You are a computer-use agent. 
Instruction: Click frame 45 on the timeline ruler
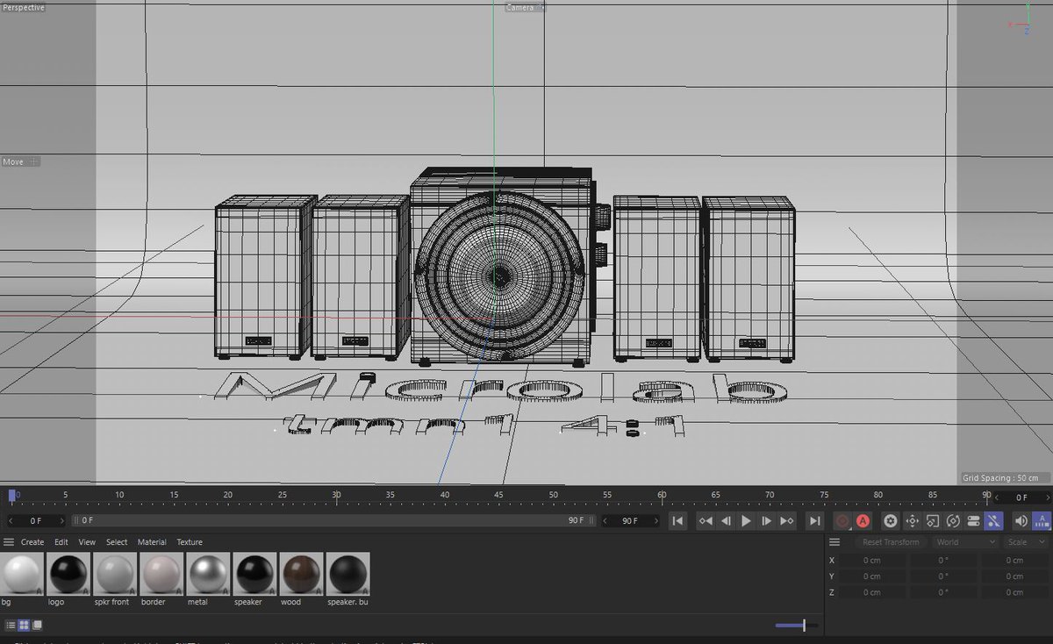[498, 497]
